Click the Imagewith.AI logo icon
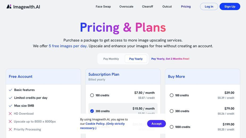246x138 pixels. 9,7
